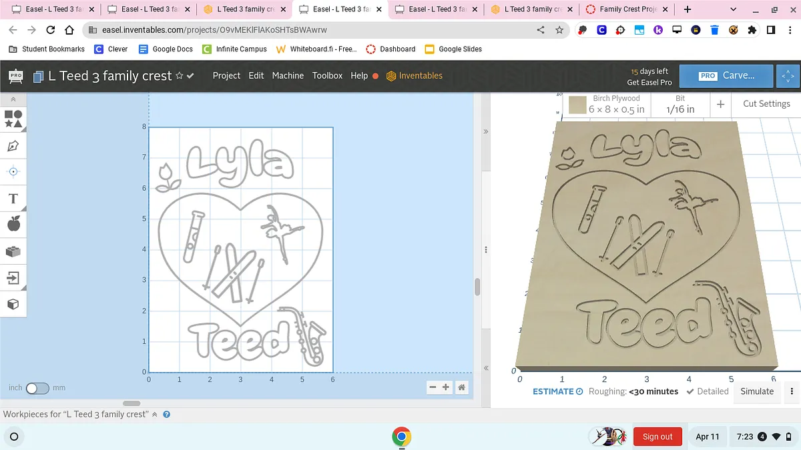Expand the Workpieces panel chevron
The width and height of the screenshot is (801, 450).
tap(155, 414)
